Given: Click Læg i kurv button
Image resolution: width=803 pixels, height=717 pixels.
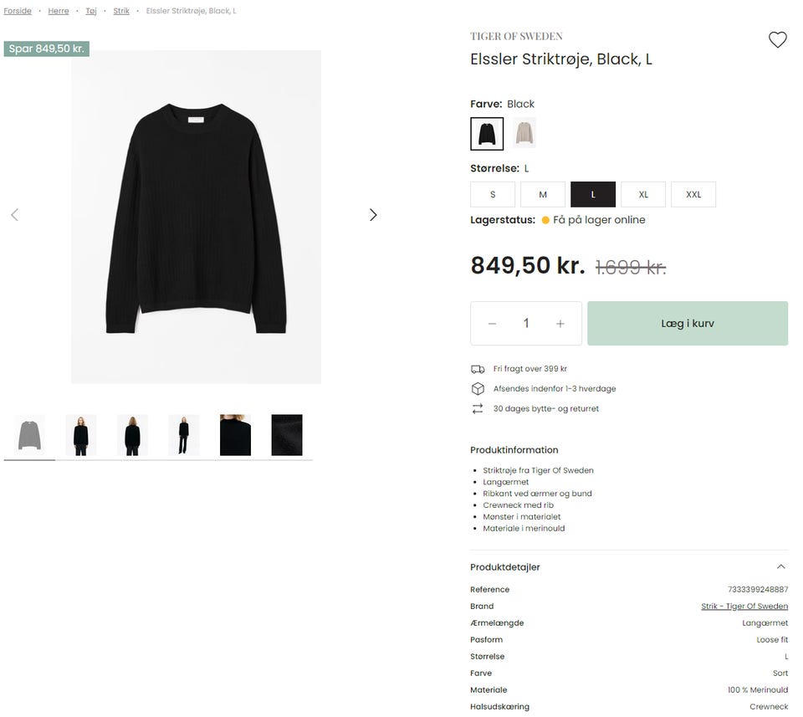Looking at the screenshot, I should coord(688,324).
